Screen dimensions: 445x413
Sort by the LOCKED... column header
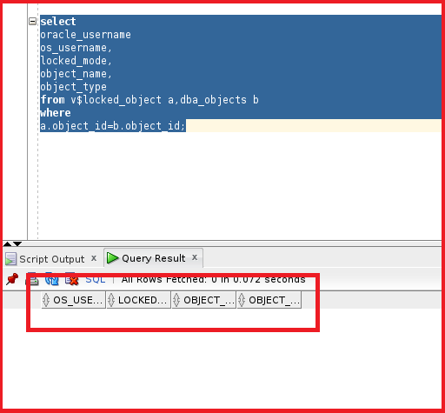[139, 300]
